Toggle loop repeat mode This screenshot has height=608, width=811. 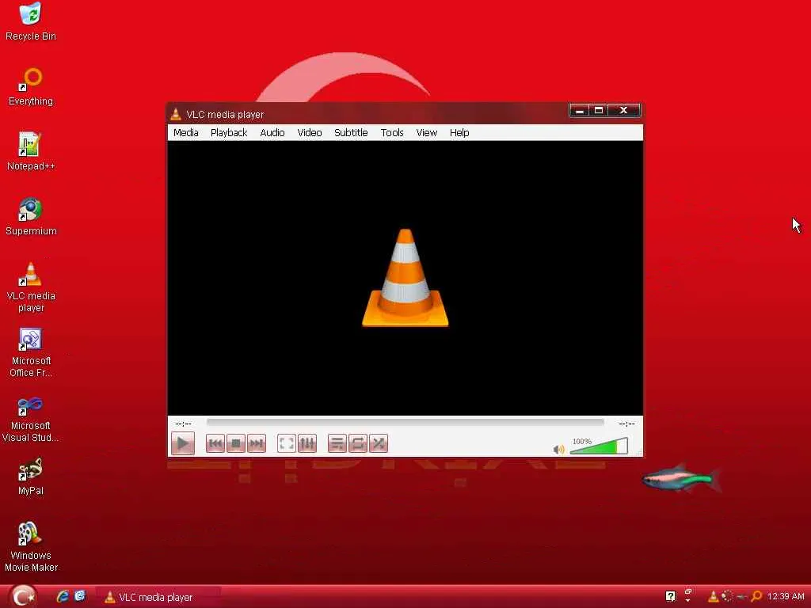pyautogui.click(x=358, y=443)
